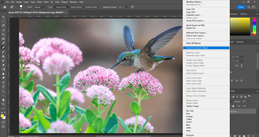The image size is (259, 137).
Task: Select the Rectangular Marquee tool
Action: [3, 21]
